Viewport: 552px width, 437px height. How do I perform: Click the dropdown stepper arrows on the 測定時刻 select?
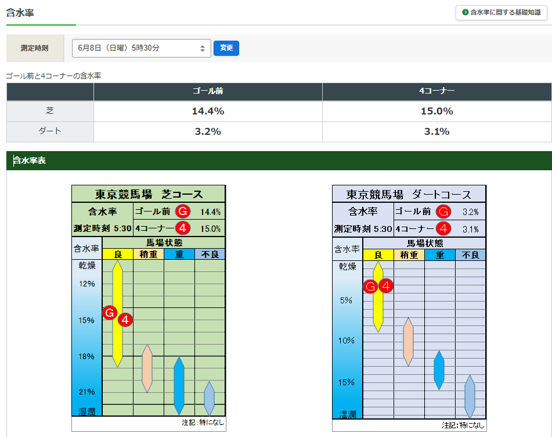[203, 48]
